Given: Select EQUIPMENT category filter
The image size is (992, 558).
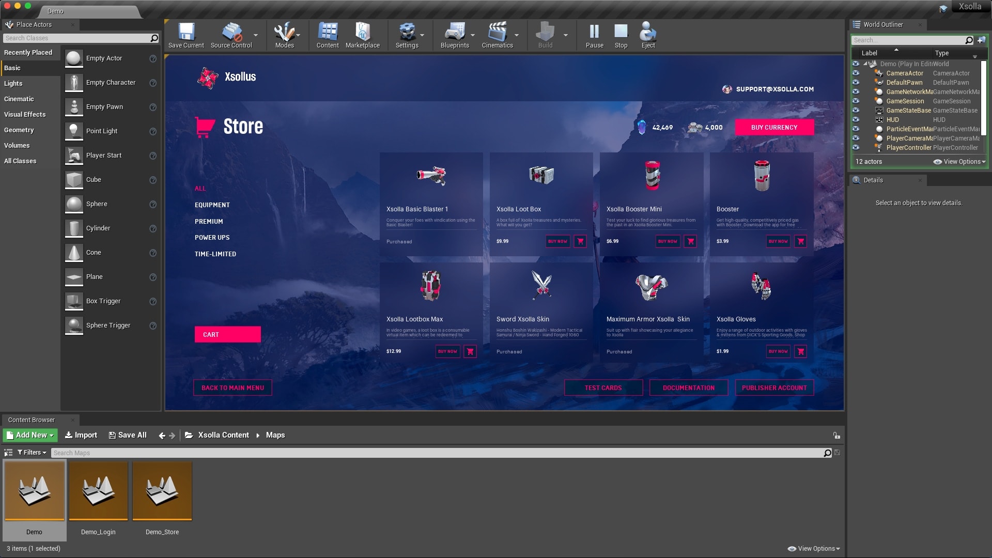Looking at the screenshot, I should pyautogui.click(x=211, y=205).
